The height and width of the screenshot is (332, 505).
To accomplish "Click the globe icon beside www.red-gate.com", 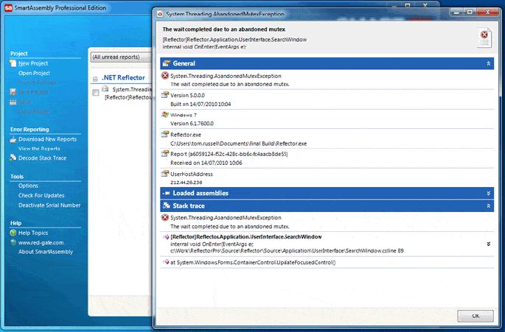I will (13, 243).
